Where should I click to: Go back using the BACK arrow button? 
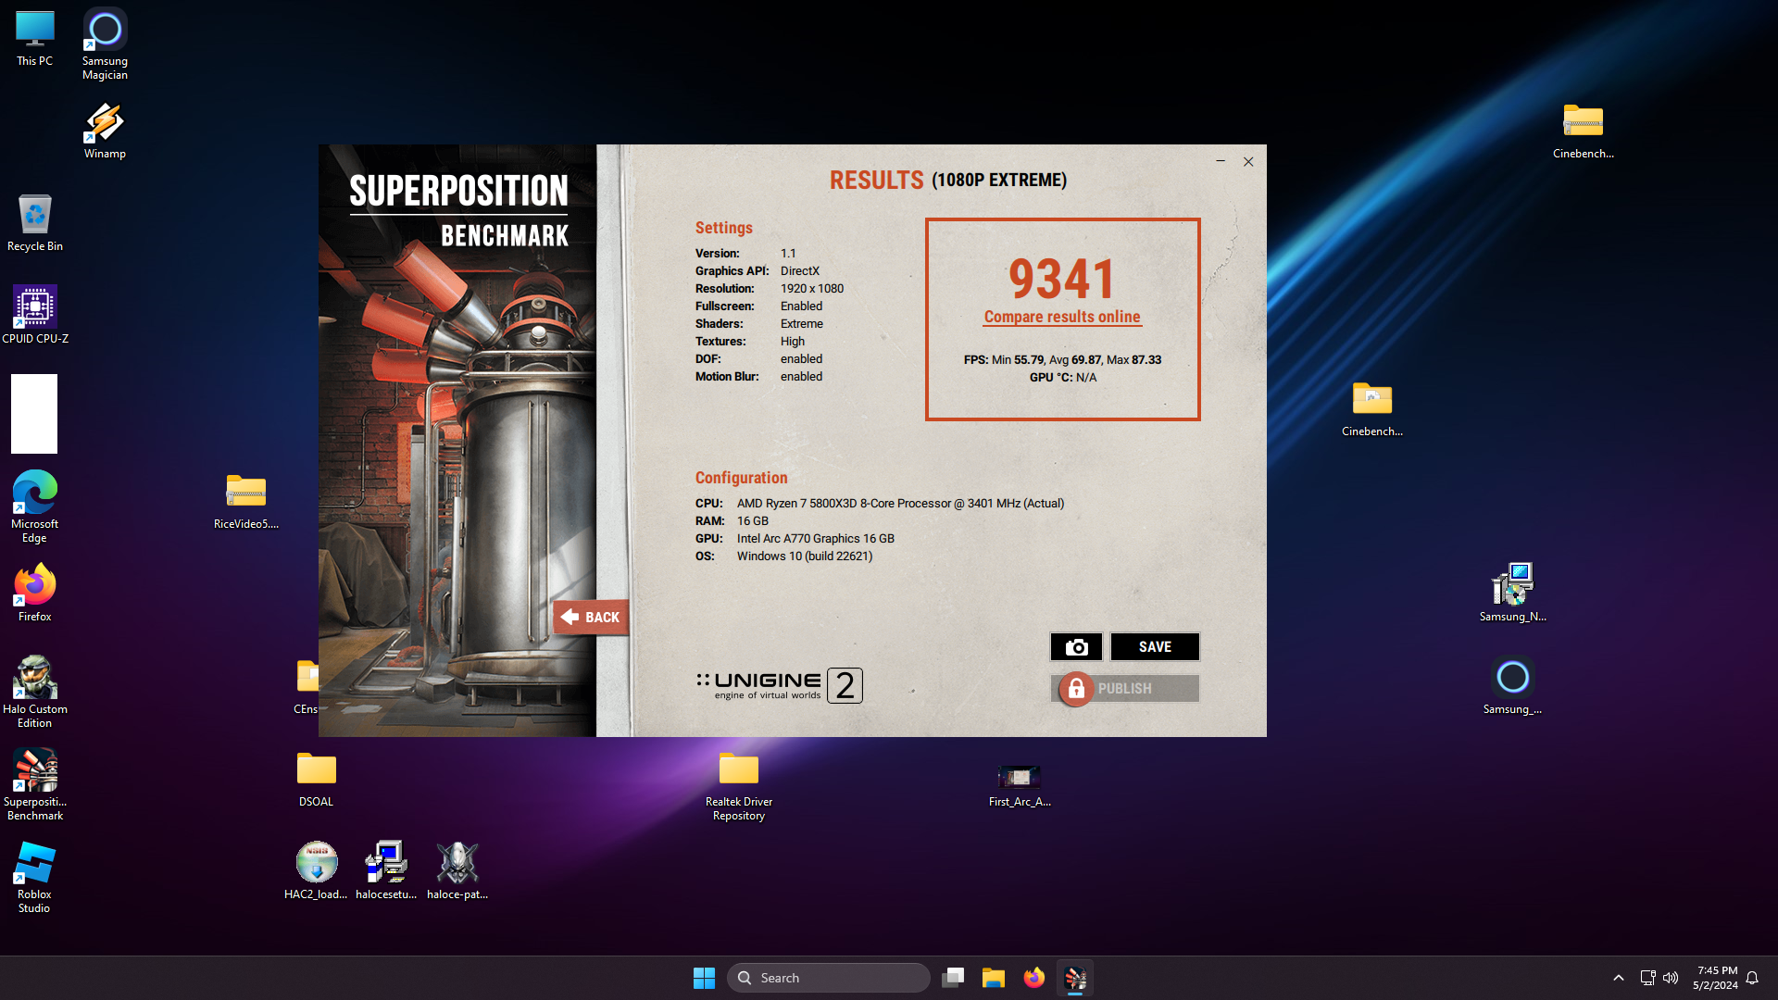(591, 617)
